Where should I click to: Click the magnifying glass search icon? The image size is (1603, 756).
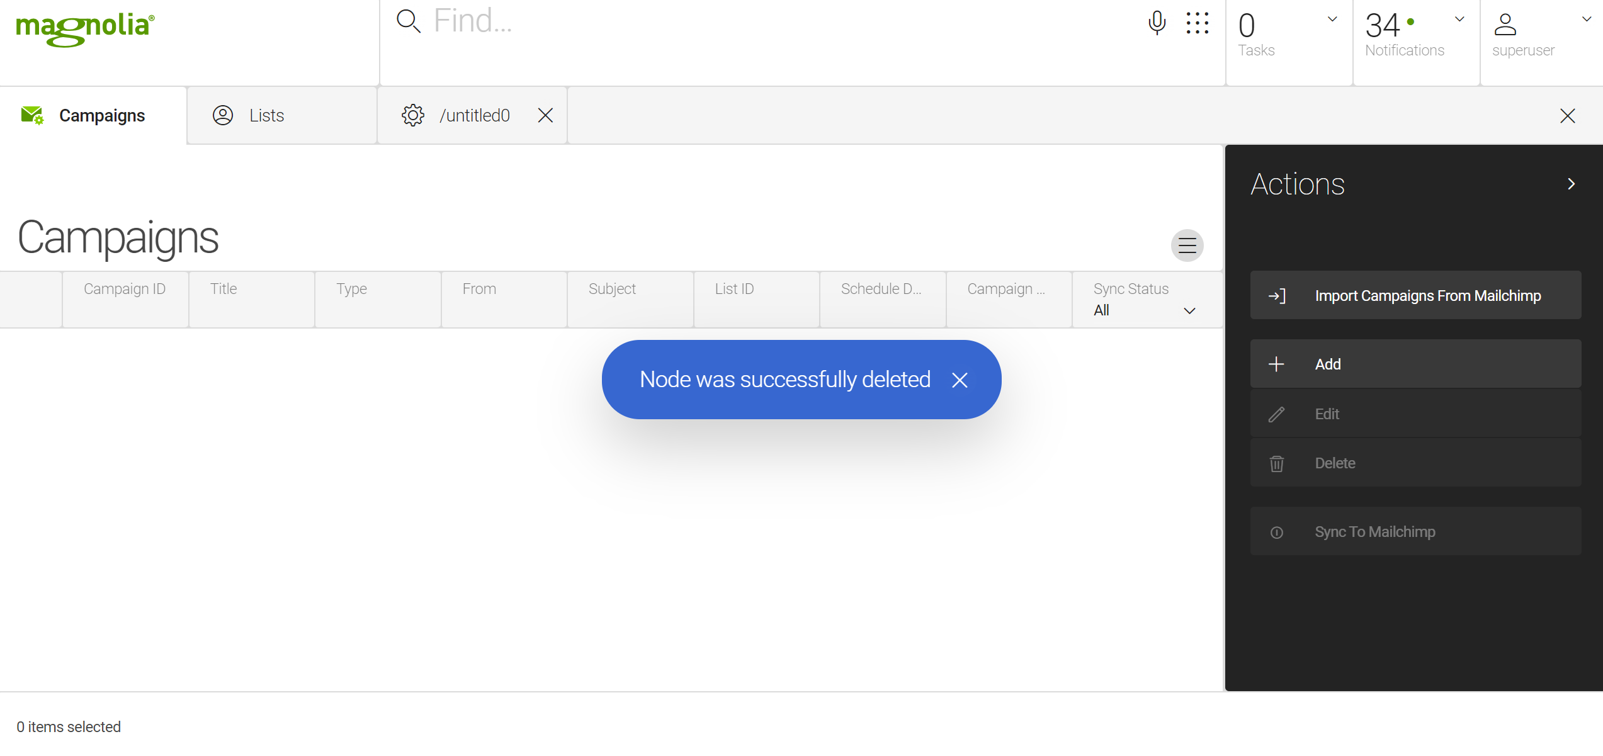click(408, 21)
